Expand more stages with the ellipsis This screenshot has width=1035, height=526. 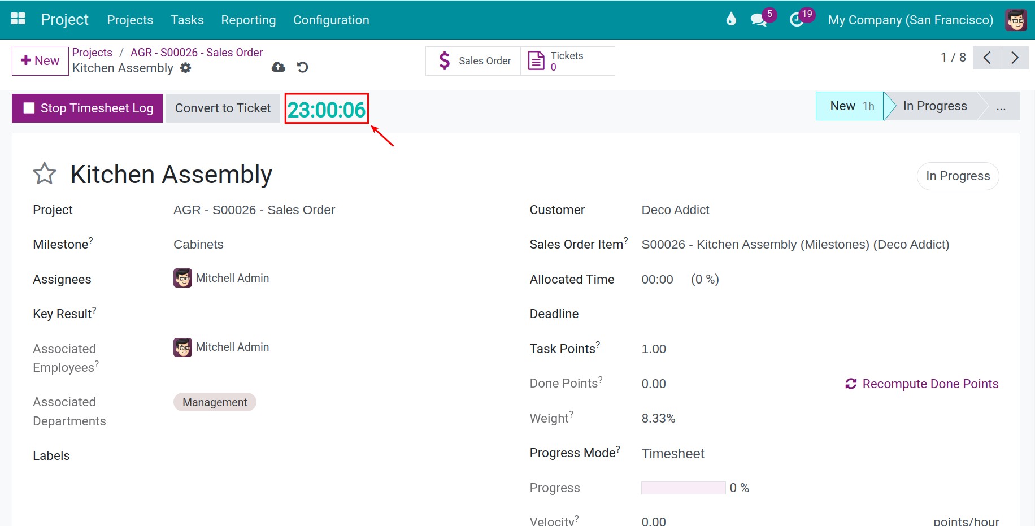1001,106
